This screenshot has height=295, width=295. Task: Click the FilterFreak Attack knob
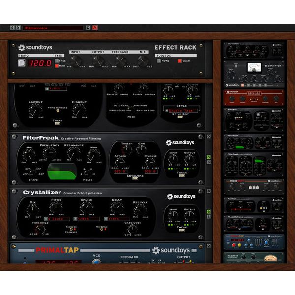click(120, 162)
